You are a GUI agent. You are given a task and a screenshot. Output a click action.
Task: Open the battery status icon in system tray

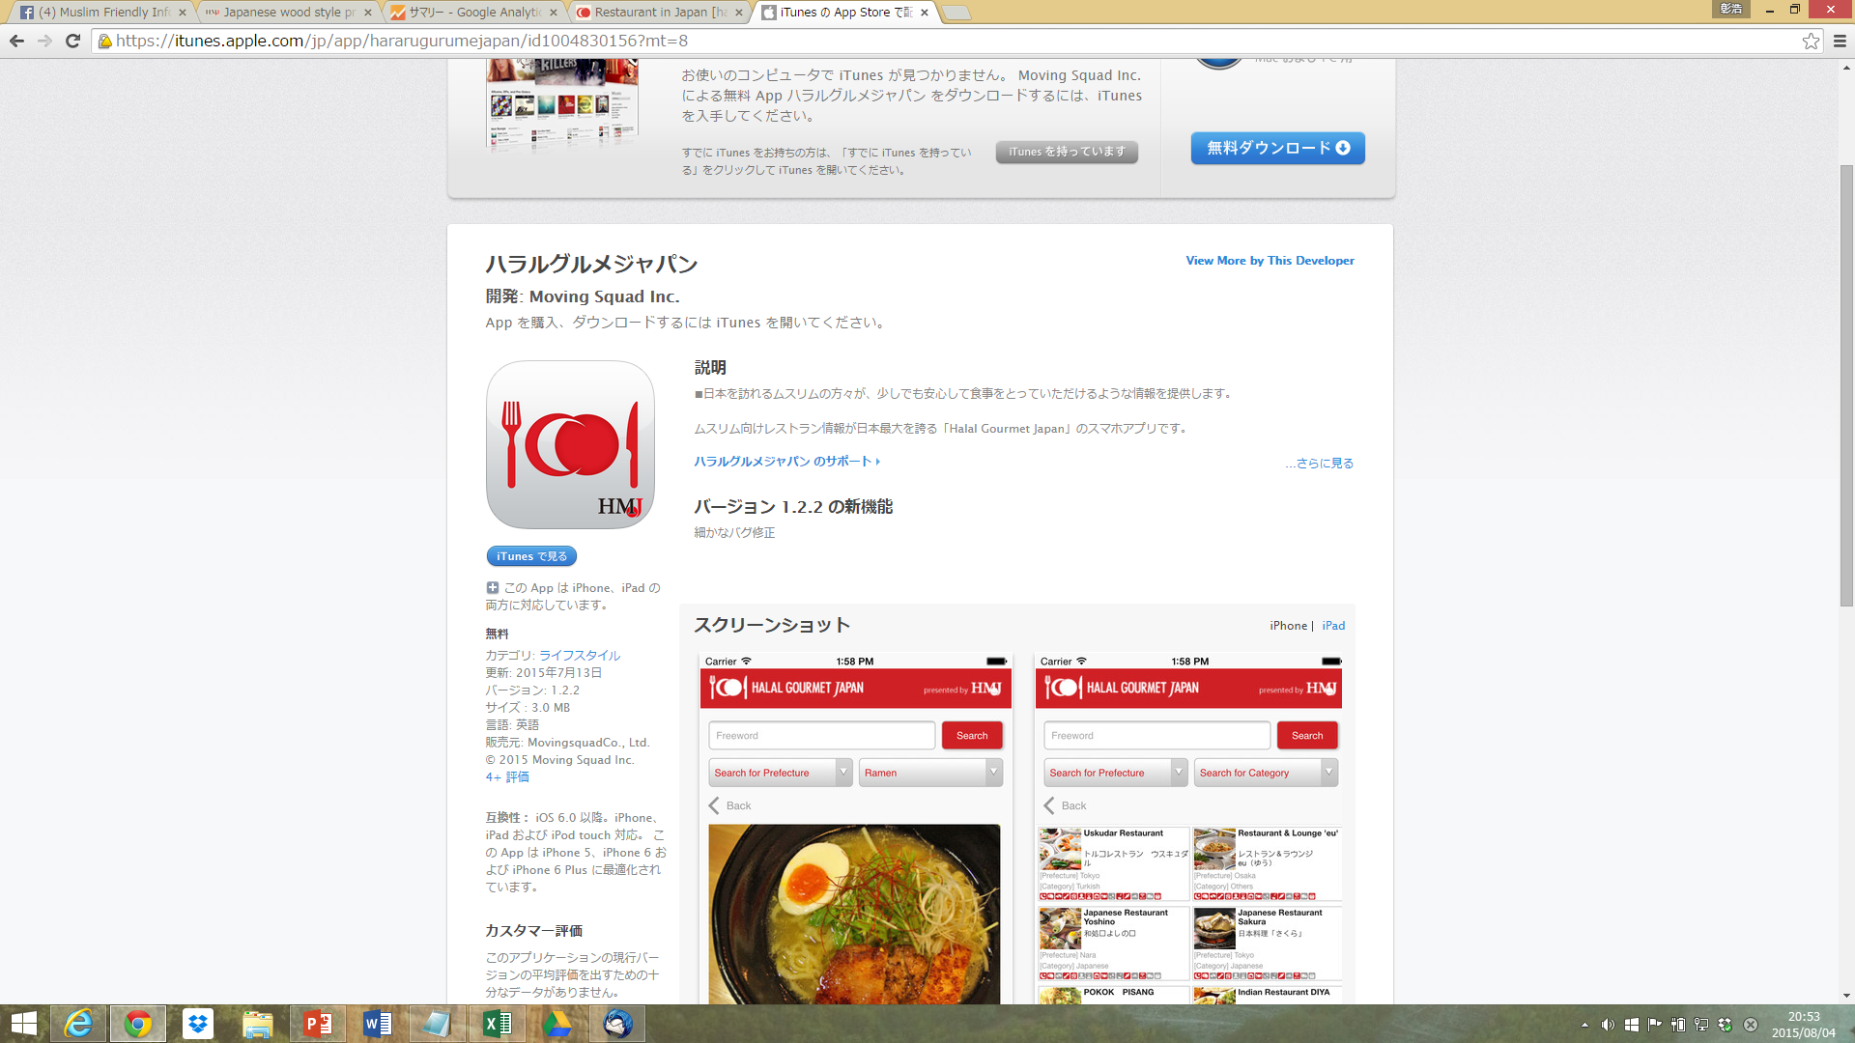coord(1679,1026)
